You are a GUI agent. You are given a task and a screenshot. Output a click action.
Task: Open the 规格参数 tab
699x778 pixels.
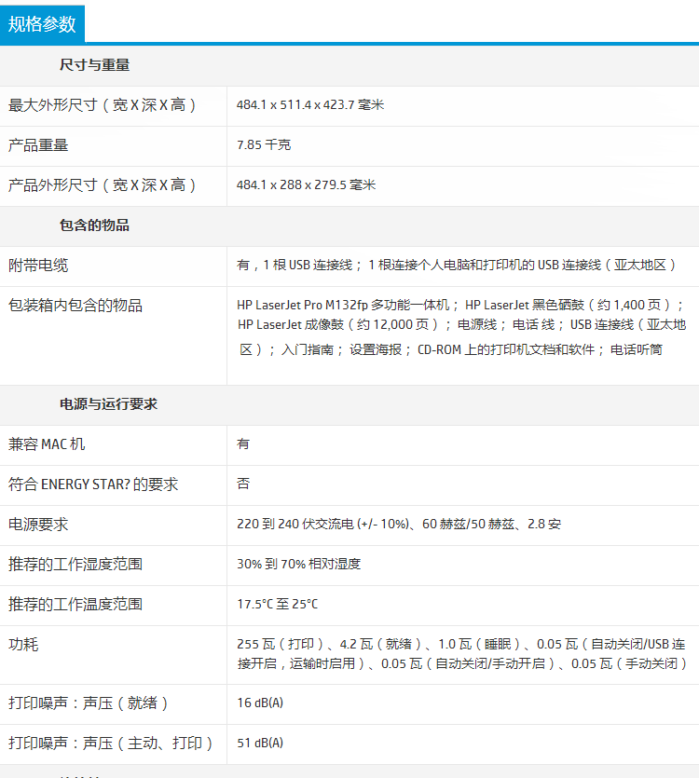pos(42,24)
